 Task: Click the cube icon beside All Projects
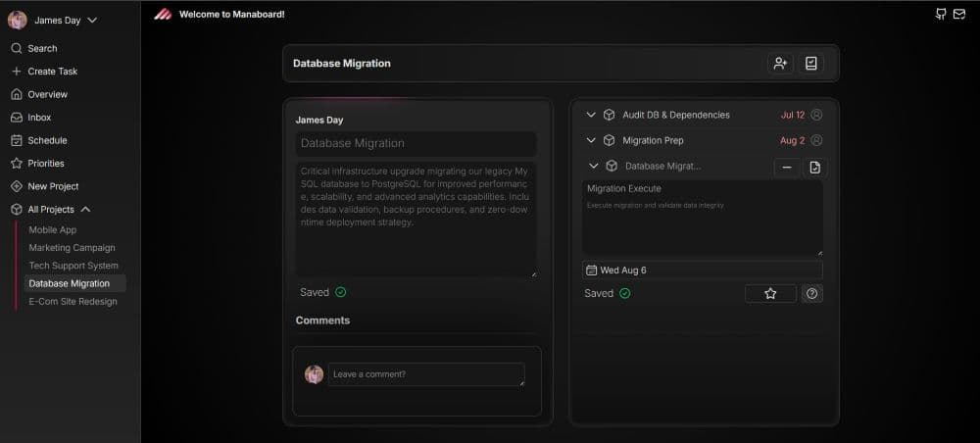[x=17, y=210]
